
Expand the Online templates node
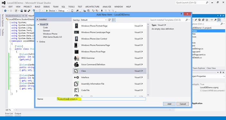(x=38, y=42)
